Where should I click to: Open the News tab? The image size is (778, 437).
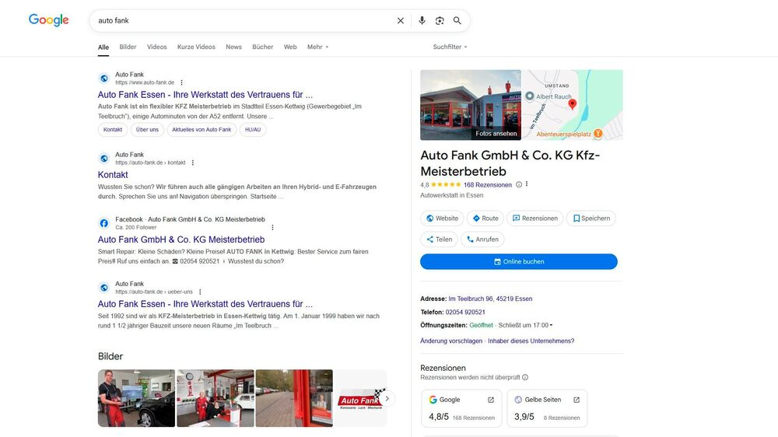click(x=233, y=47)
